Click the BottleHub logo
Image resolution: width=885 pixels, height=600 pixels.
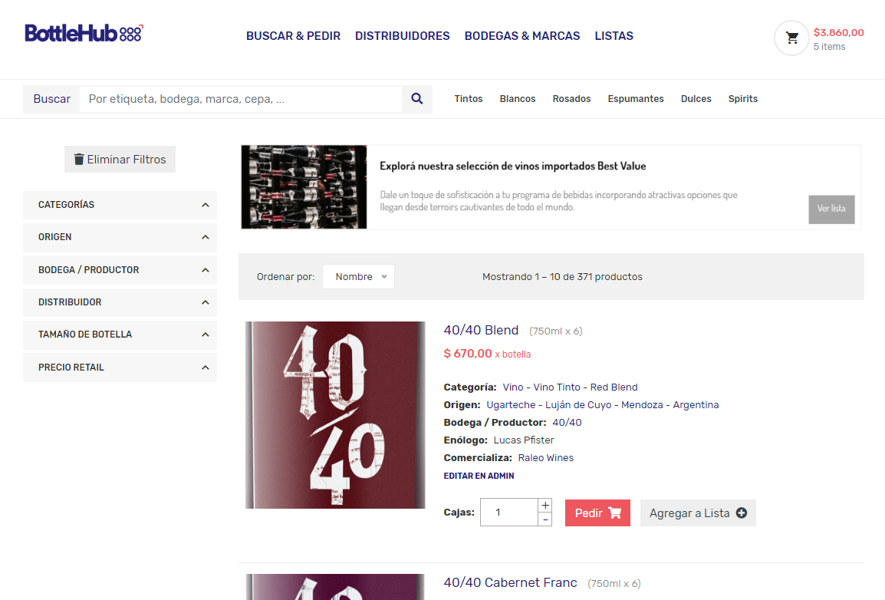coord(84,33)
